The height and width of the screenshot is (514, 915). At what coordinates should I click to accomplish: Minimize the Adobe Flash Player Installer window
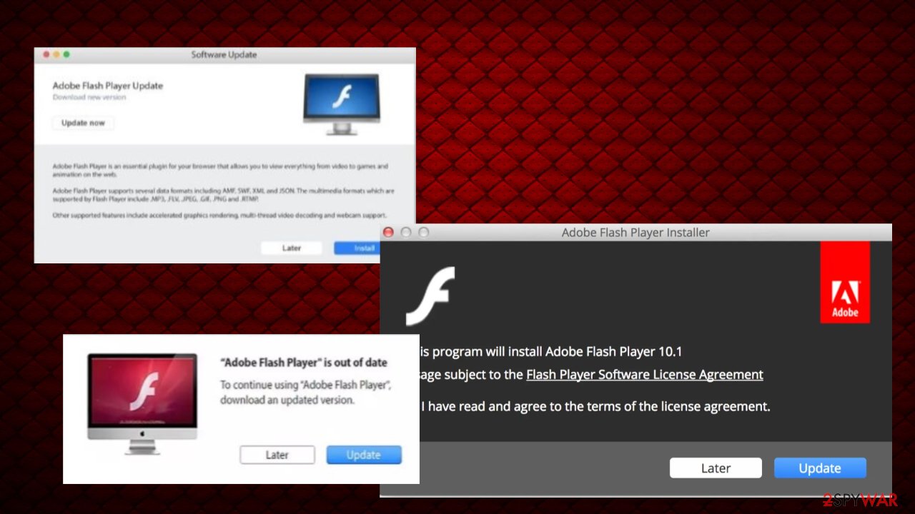click(x=406, y=232)
